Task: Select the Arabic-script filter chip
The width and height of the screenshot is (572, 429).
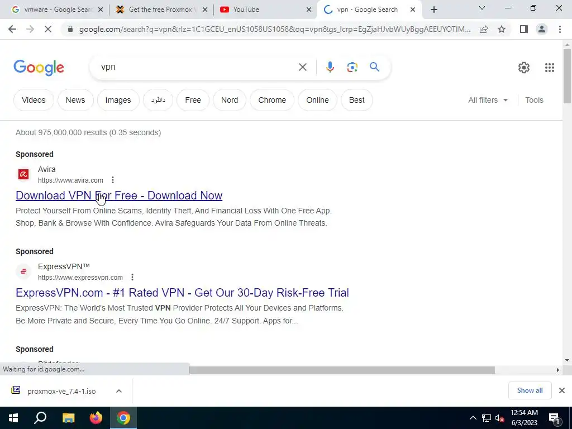Action: point(158,100)
